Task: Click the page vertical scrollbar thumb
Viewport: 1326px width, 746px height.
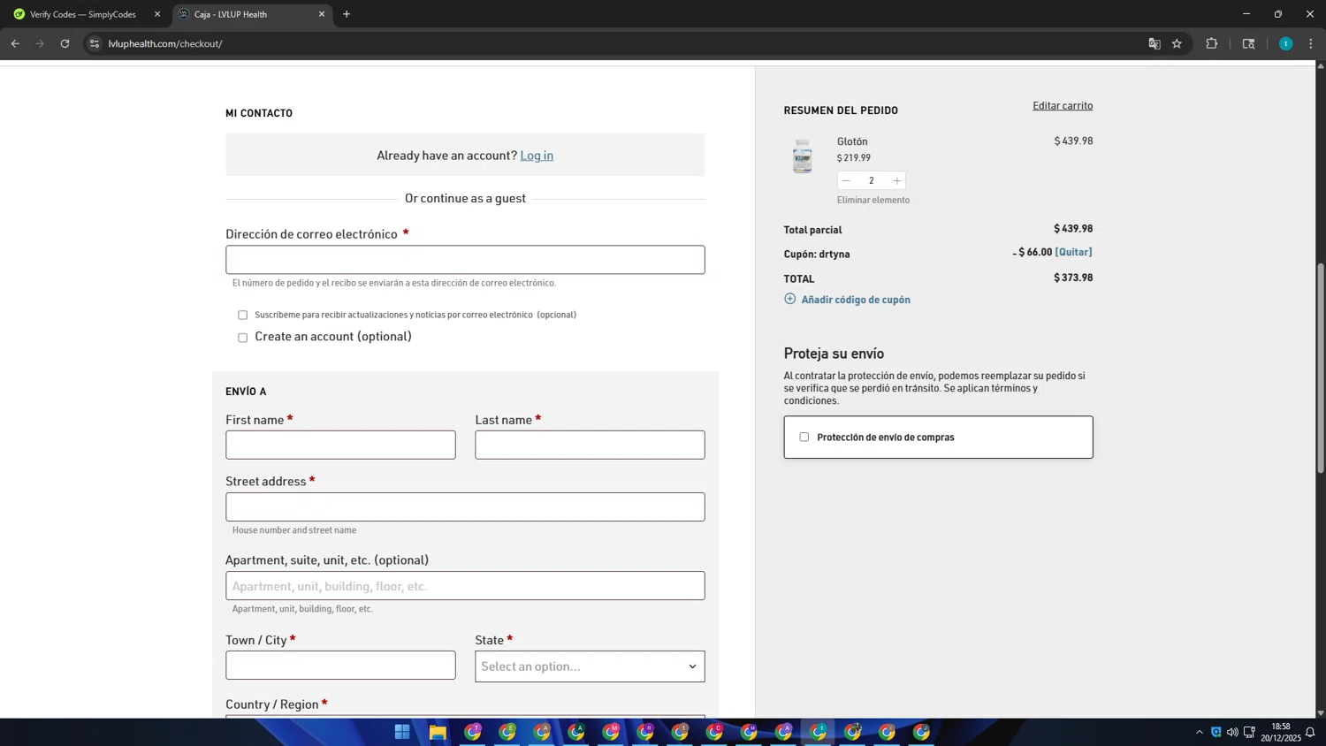Action: 1320,369
